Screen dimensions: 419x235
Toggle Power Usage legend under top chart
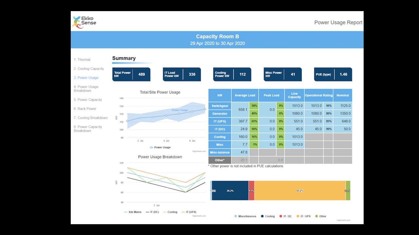coord(160,148)
